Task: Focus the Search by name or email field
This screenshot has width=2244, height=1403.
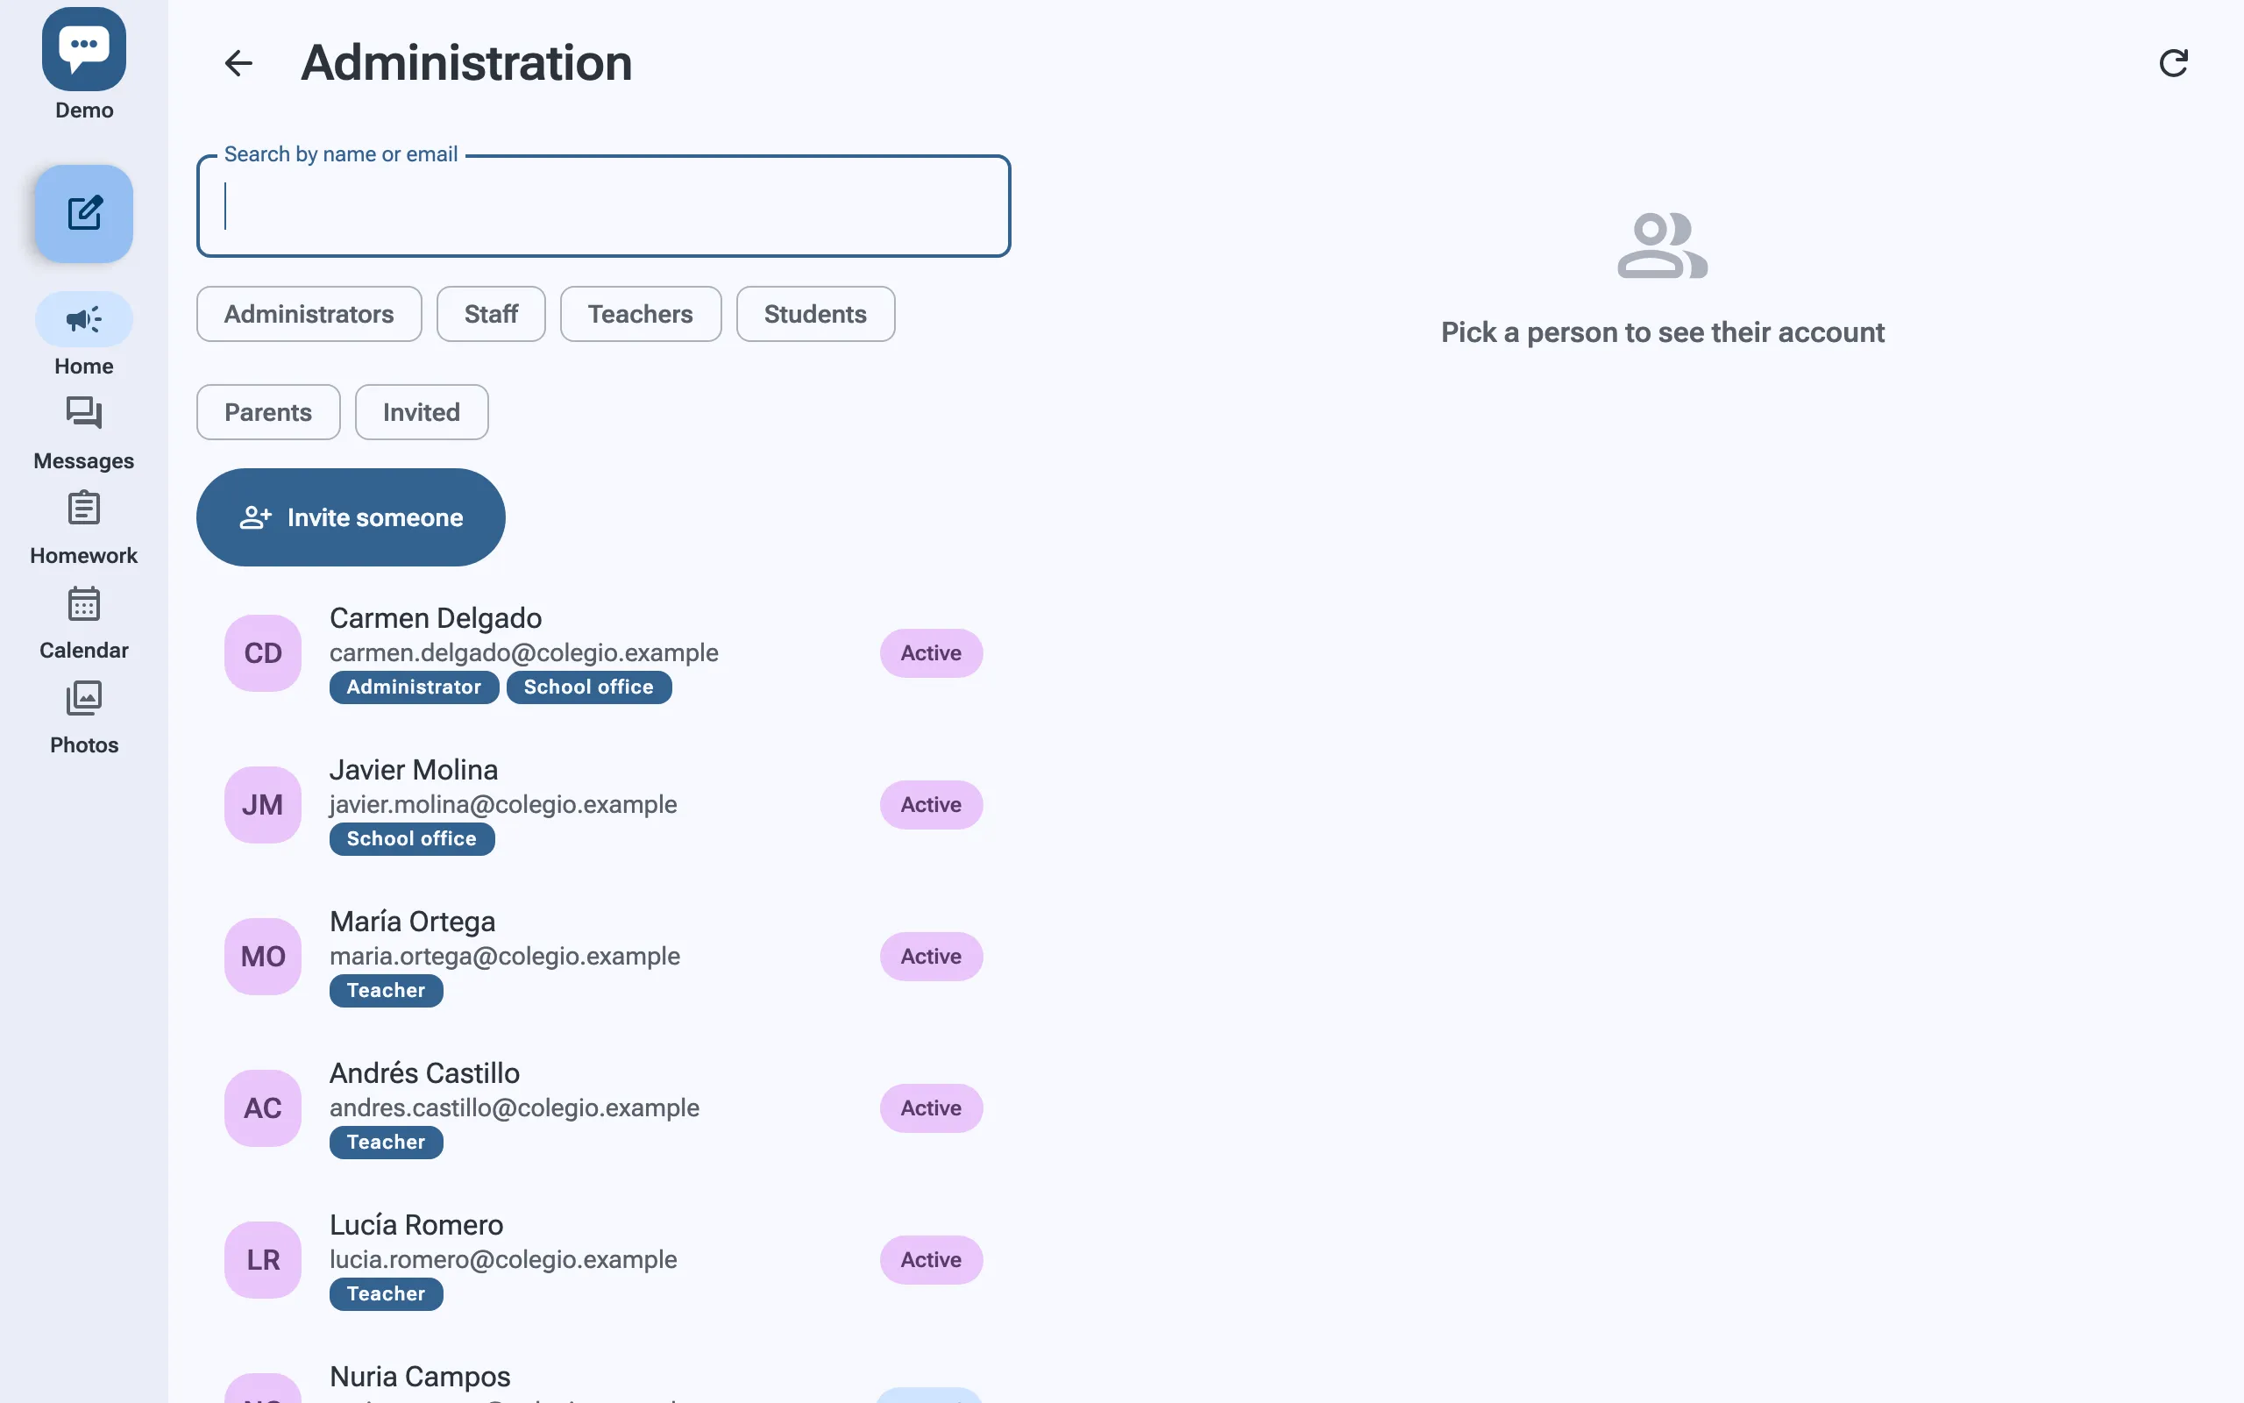Action: pos(603,206)
